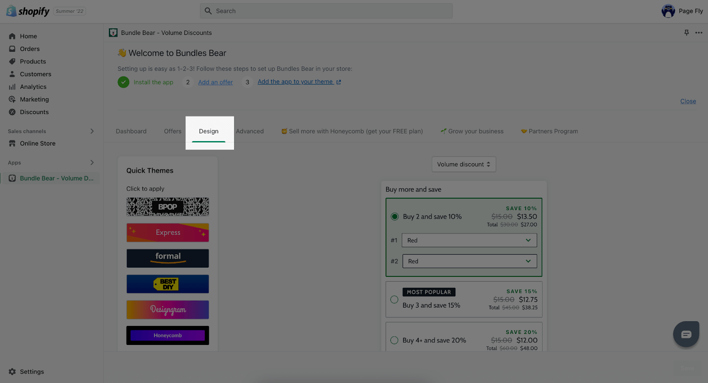Click the Settings gear icon
Screen dimensions: 708x383
pos(12,372)
